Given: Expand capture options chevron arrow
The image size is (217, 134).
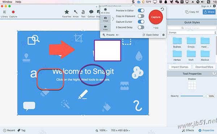Looking at the screenshot, I should 113,19.
